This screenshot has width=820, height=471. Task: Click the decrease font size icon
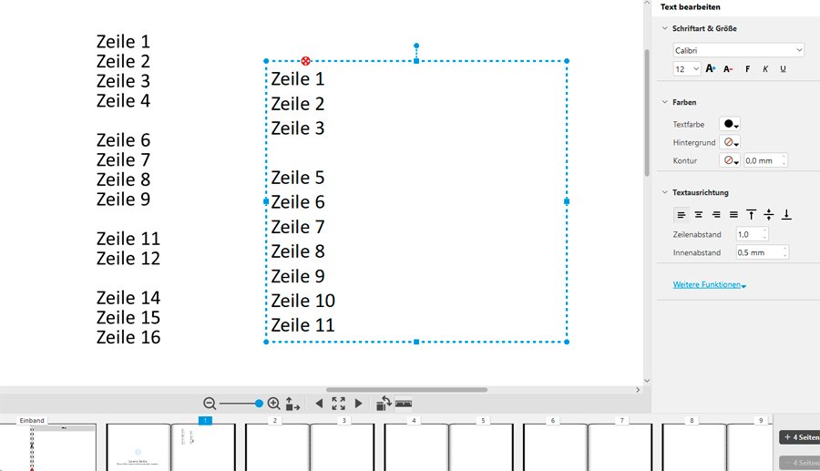pyautogui.click(x=728, y=69)
